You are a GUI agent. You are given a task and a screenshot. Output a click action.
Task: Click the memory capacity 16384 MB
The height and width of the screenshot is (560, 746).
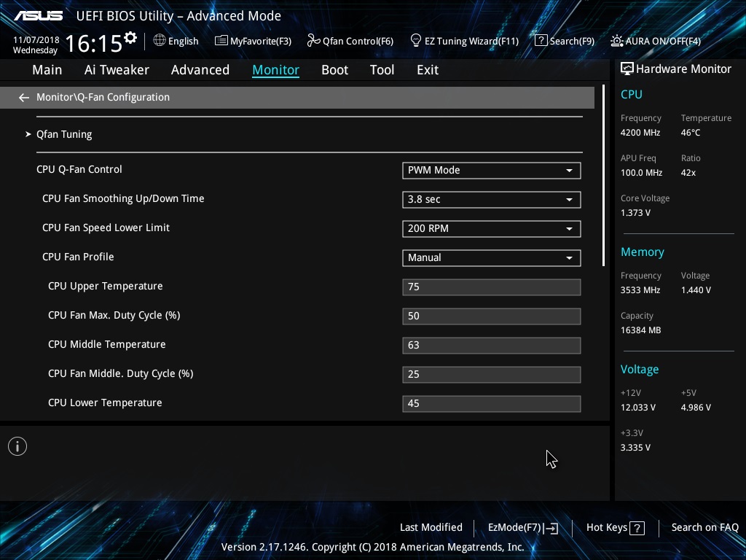coord(641,330)
